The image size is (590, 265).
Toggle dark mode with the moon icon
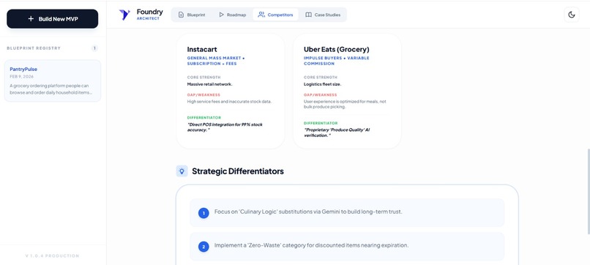(x=572, y=15)
